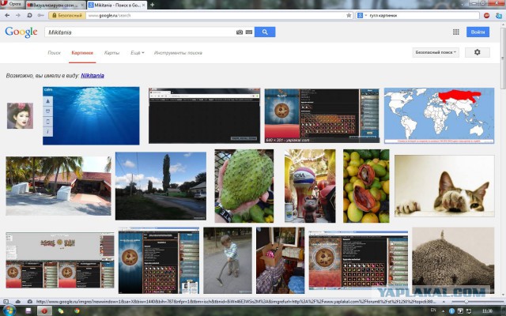The image size is (506, 316).
Task: Expand the Ещё dropdown menu
Action: pyautogui.click(x=137, y=53)
